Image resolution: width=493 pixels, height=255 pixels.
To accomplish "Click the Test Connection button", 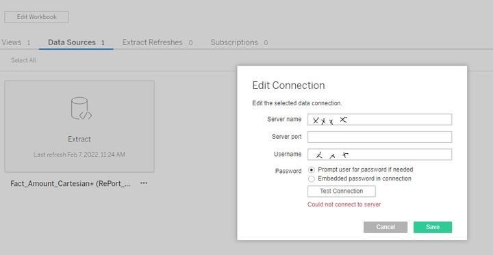I will pyautogui.click(x=342, y=191).
